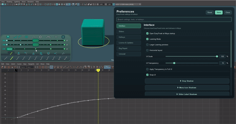Click the lock icon beside the RS slider
This screenshot has width=236, height=124.
(67, 40)
